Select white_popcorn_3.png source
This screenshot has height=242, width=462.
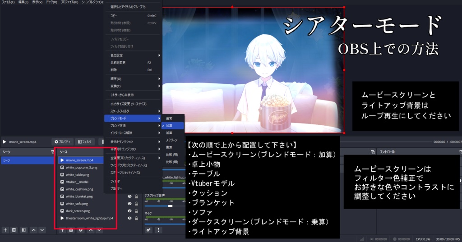tap(81, 168)
